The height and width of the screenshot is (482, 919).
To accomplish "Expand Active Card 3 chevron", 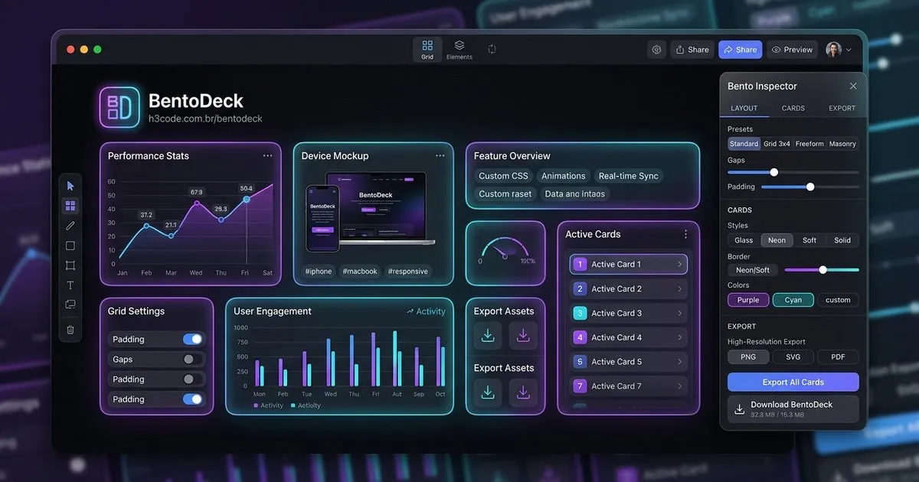I will [x=679, y=313].
